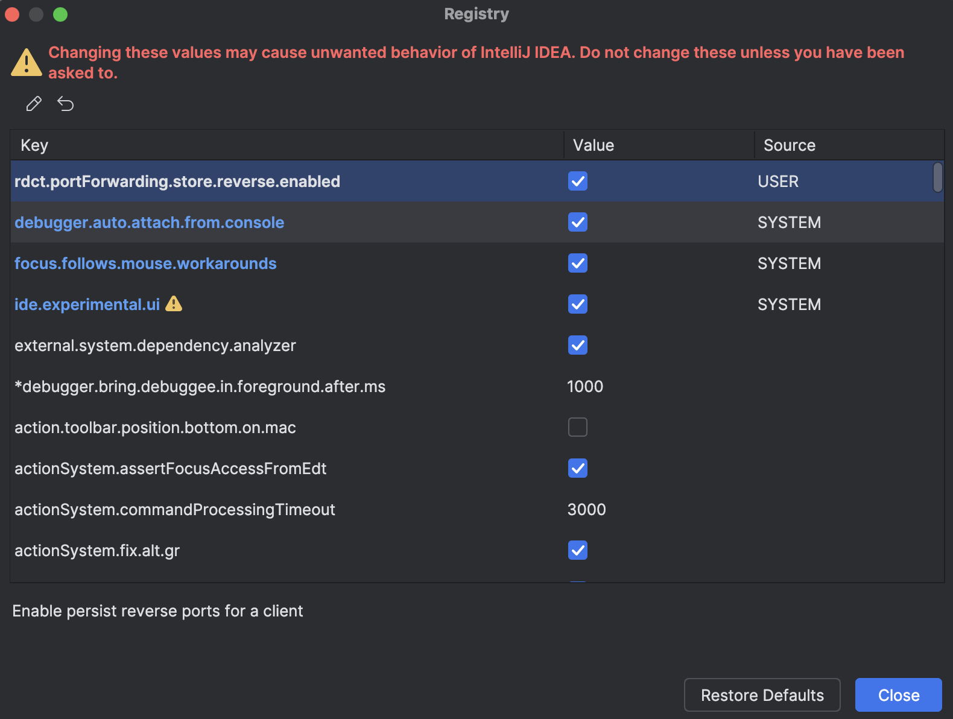
Task: Uncheck focus.follows.mouse.workarounds
Action: pos(577,263)
